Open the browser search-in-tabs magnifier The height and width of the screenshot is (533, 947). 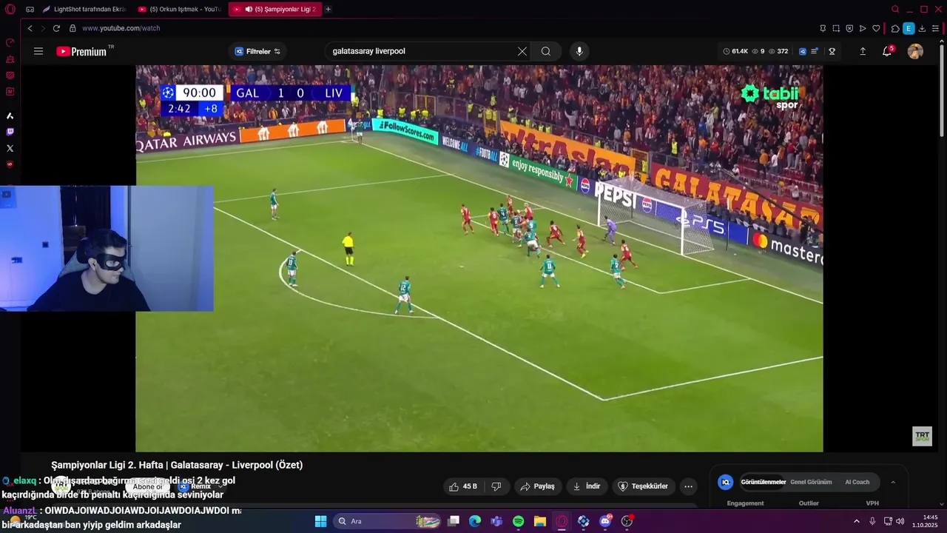tap(895, 10)
